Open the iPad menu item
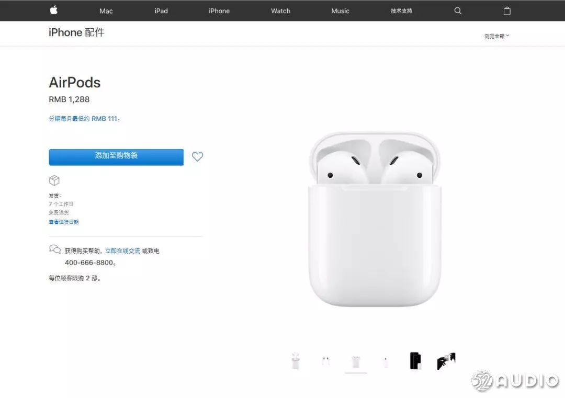This screenshot has width=565, height=398. (161, 11)
